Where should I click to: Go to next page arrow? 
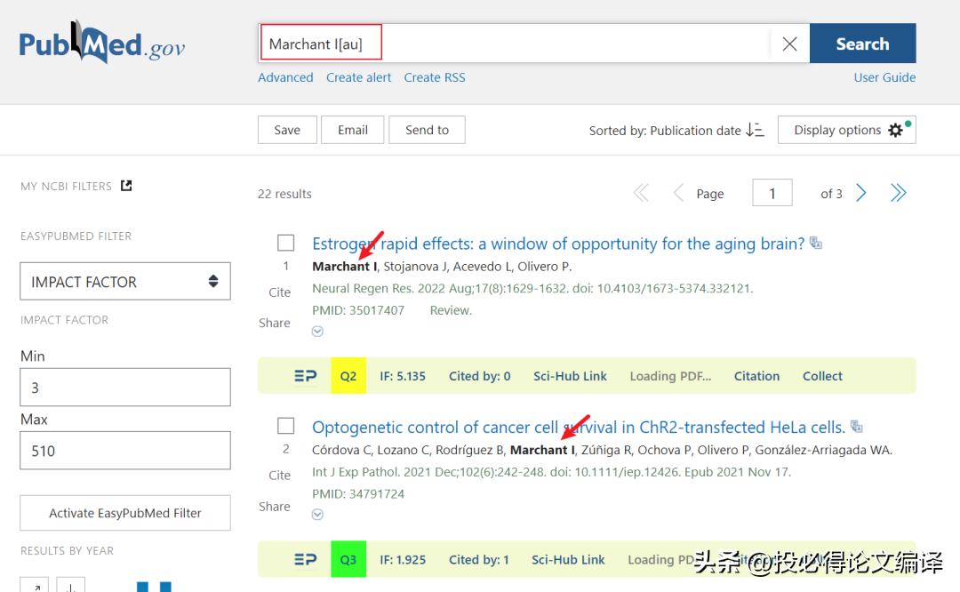click(860, 193)
